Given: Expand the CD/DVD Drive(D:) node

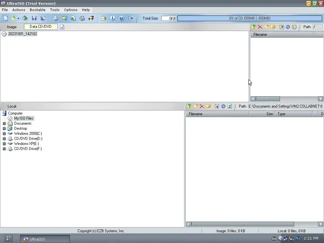Looking at the screenshot, I should [x=4, y=139].
